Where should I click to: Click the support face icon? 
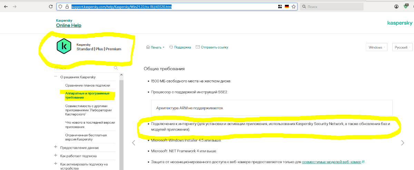pyautogui.click(x=171, y=47)
